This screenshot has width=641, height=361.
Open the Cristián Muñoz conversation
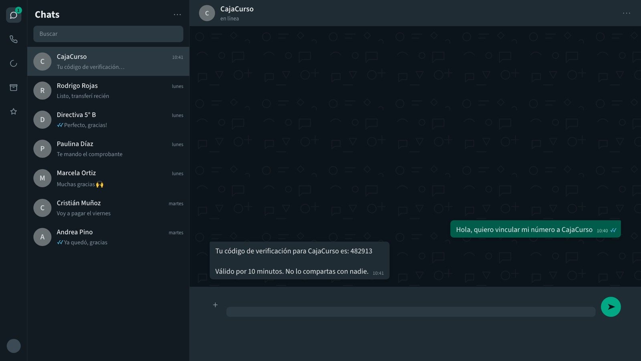pyautogui.click(x=108, y=208)
